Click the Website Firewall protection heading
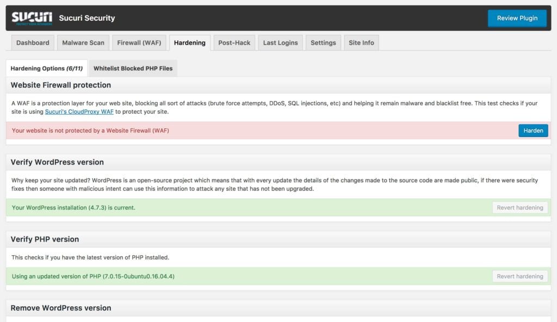 [x=61, y=85]
